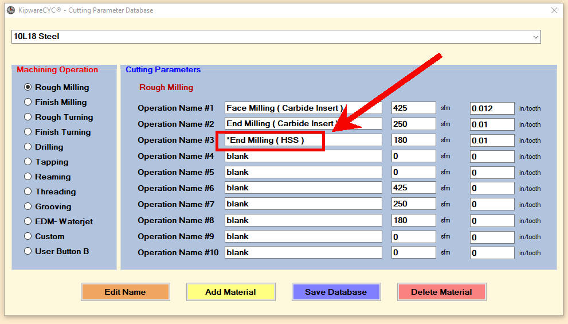Screen dimensions: 568x324
Task: Expand the 10L18 Steel material dropdown
Action: [x=535, y=37]
